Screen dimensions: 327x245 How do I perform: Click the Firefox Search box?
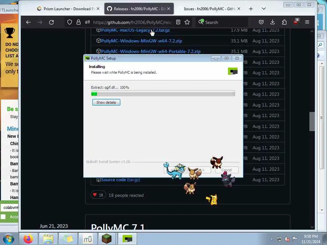pos(222,22)
